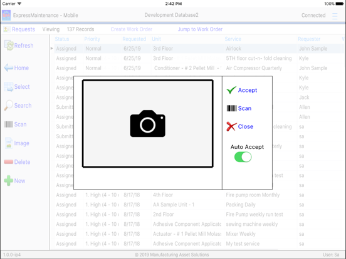The width and height of the screenshot is (346, 259).
Task: Sort by the Service column header
Action: coord(233,39)
